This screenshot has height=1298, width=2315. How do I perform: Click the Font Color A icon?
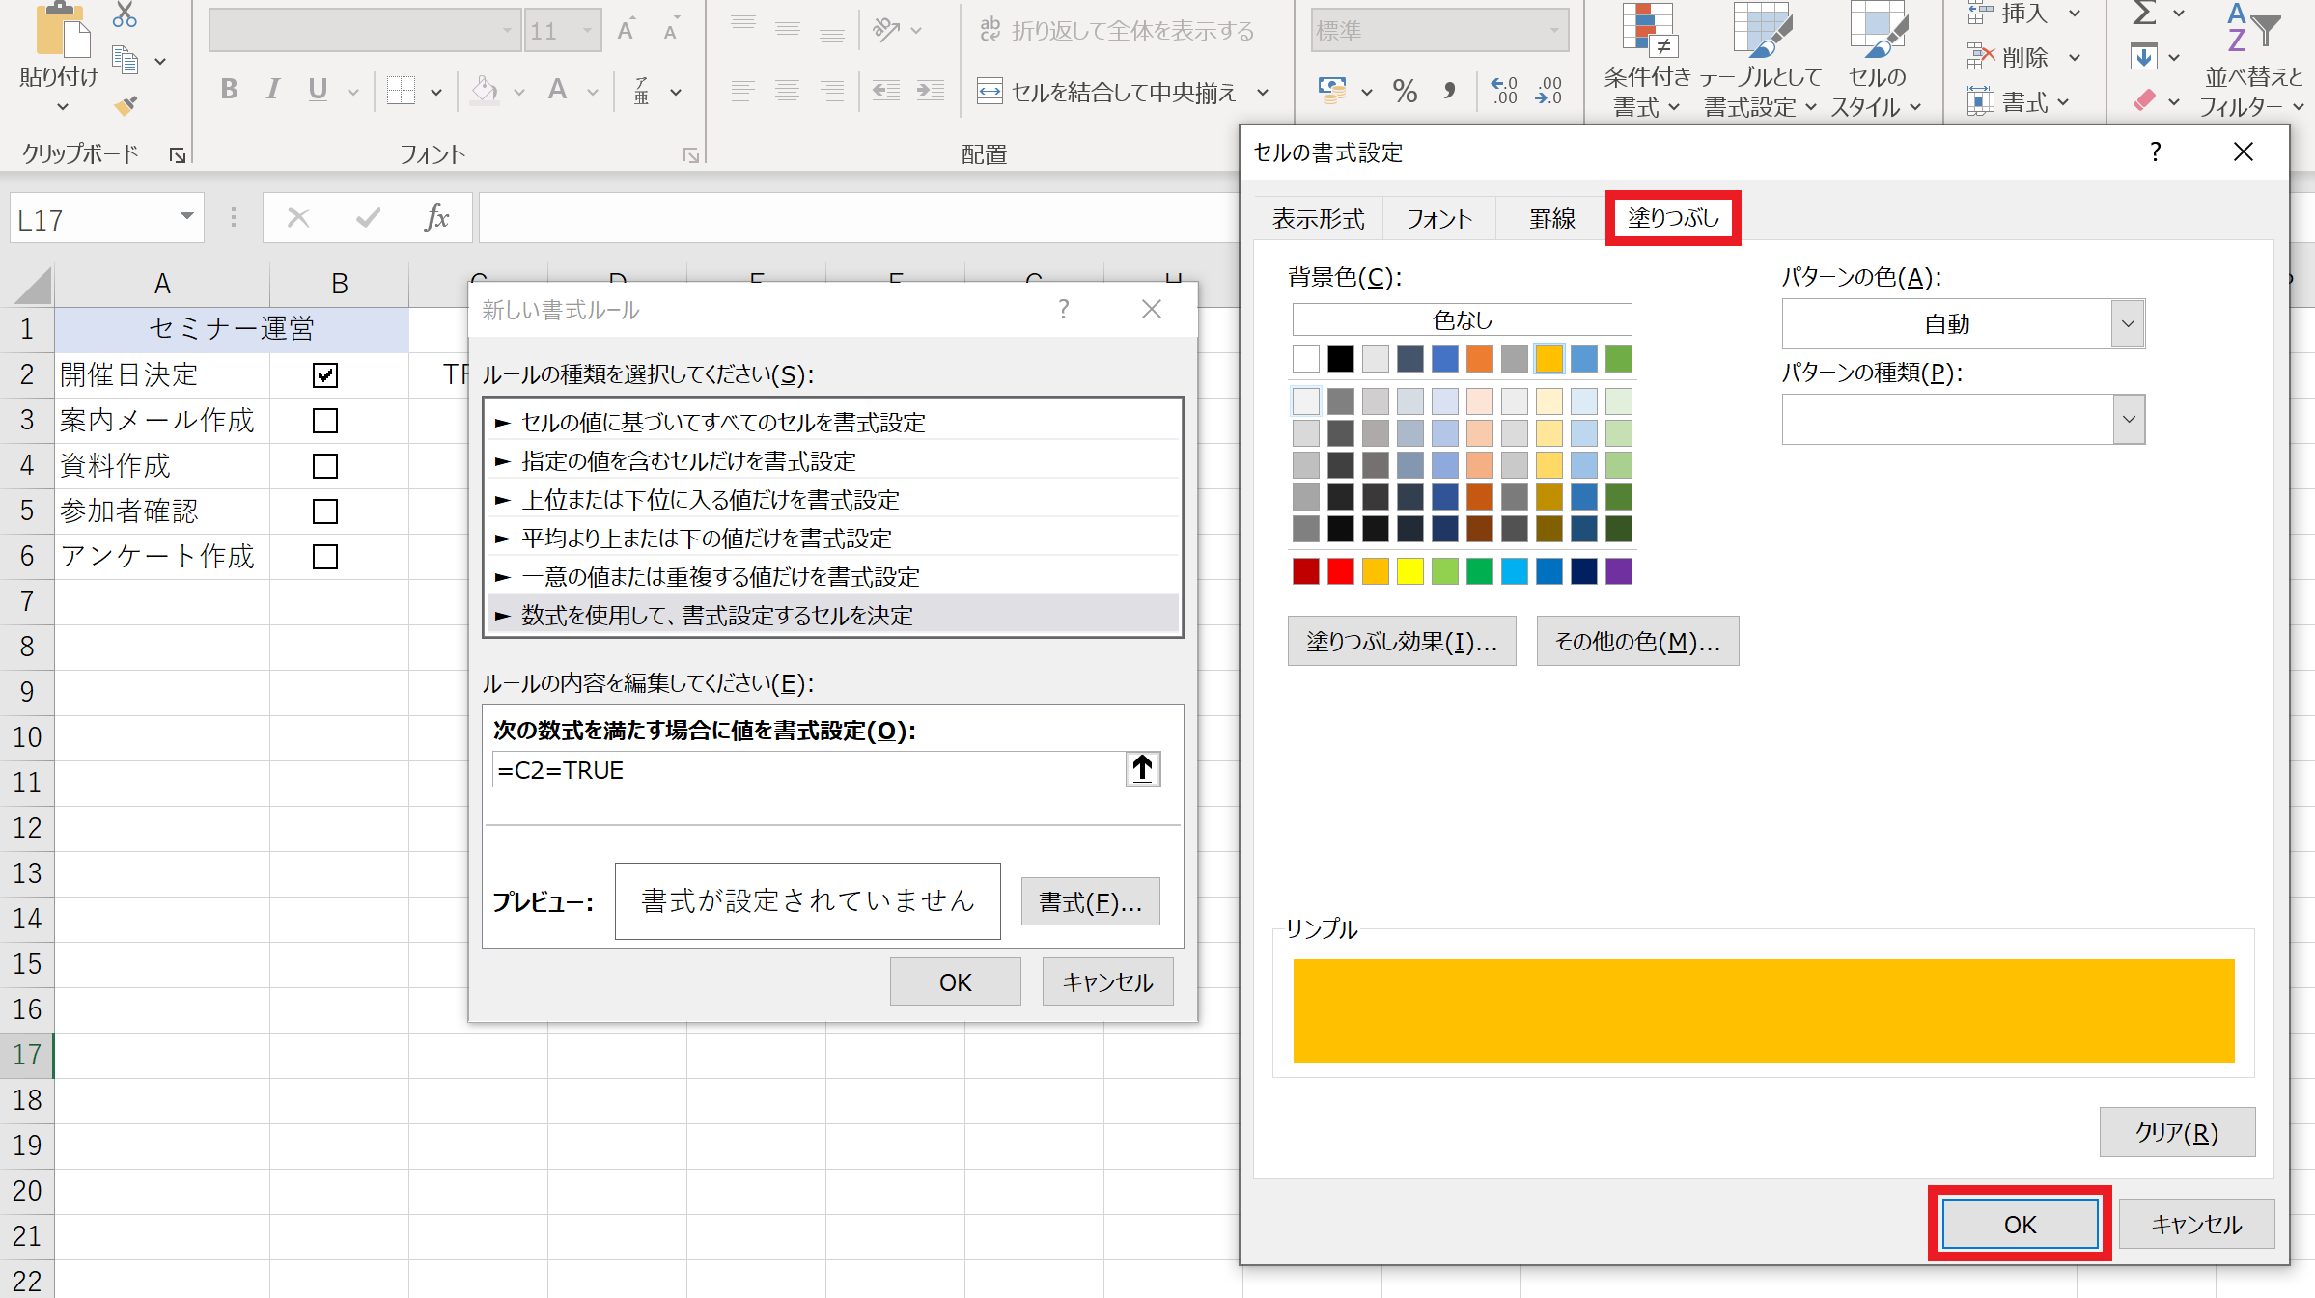(x=557, y=90)
